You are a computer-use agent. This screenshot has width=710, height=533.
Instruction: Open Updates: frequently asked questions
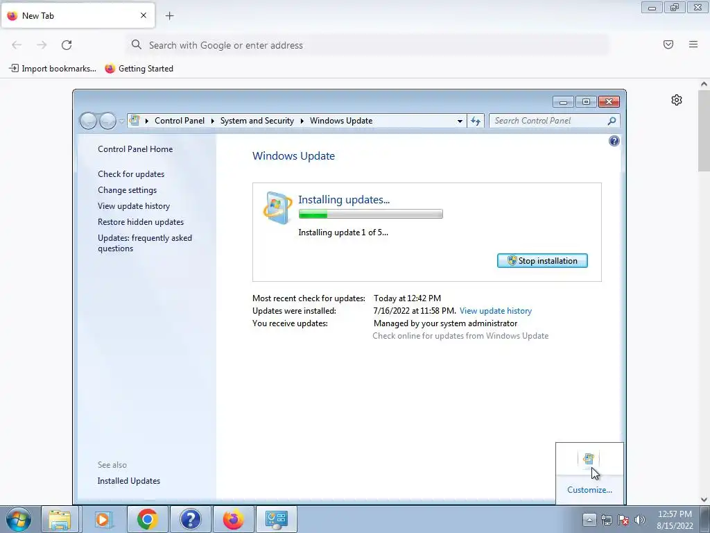point(145,243)
